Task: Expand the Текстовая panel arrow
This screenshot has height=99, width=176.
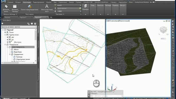Action: [64, 14]
